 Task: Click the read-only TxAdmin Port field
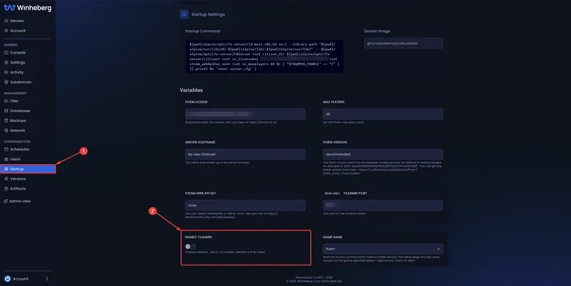[x=383, y=205]
